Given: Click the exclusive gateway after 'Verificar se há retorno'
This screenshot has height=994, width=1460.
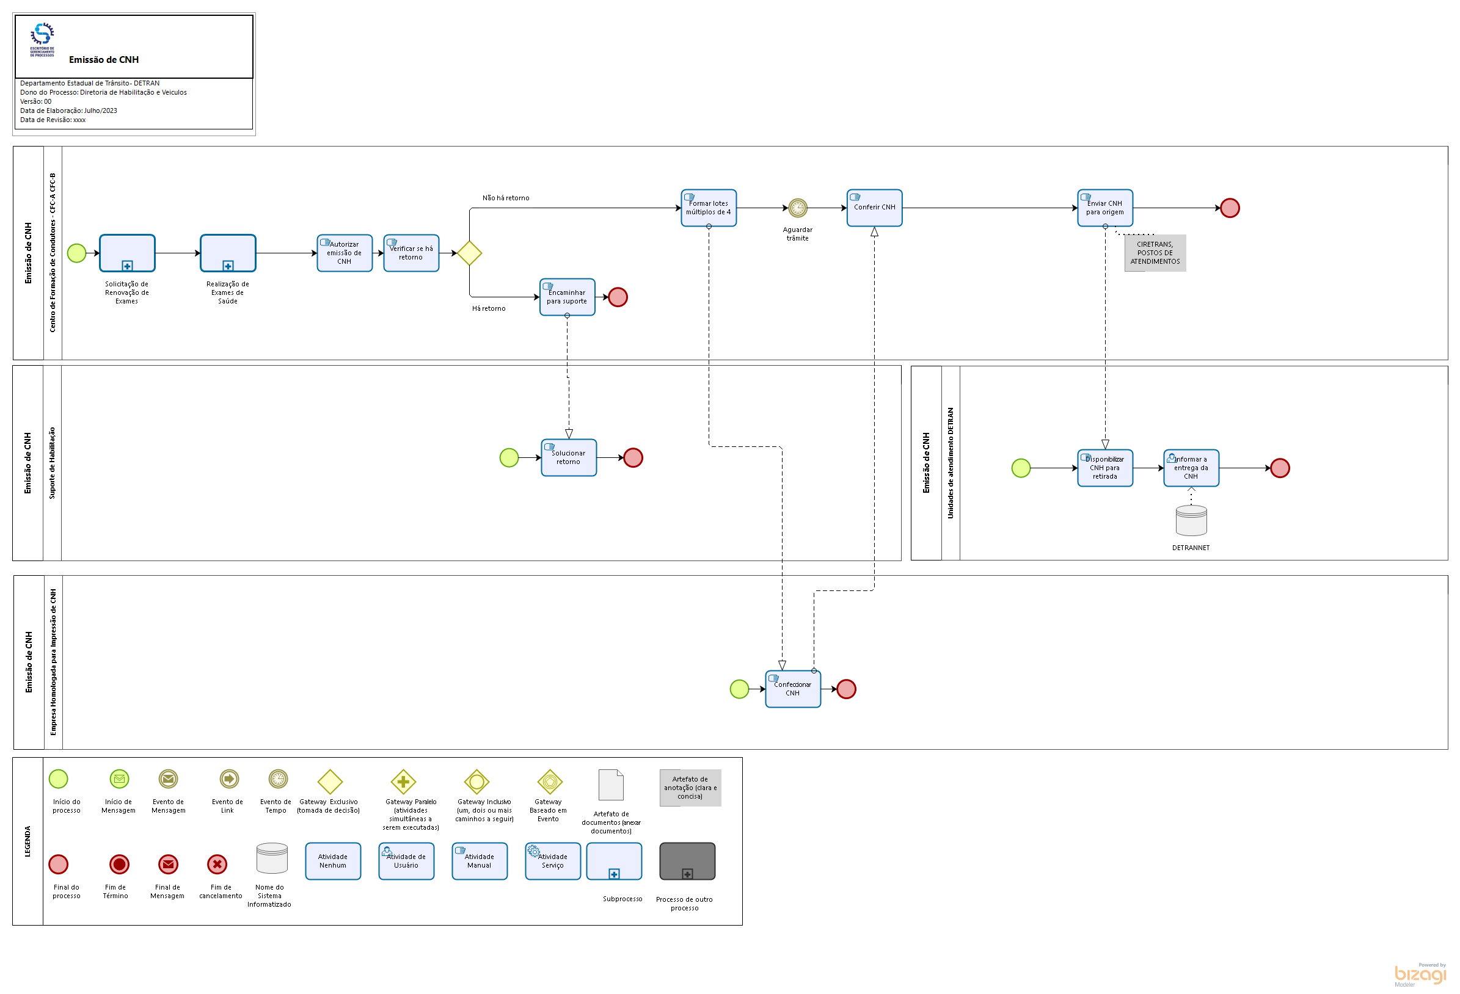Looking at the screenshot, I should (469, 253).
